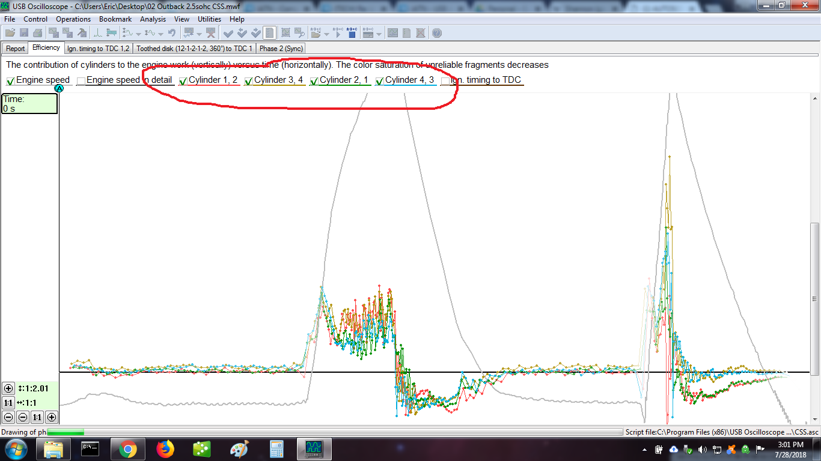Click the help question mark toolbar icon
This screenshot has width=821, height=461.
pos(437,33)
